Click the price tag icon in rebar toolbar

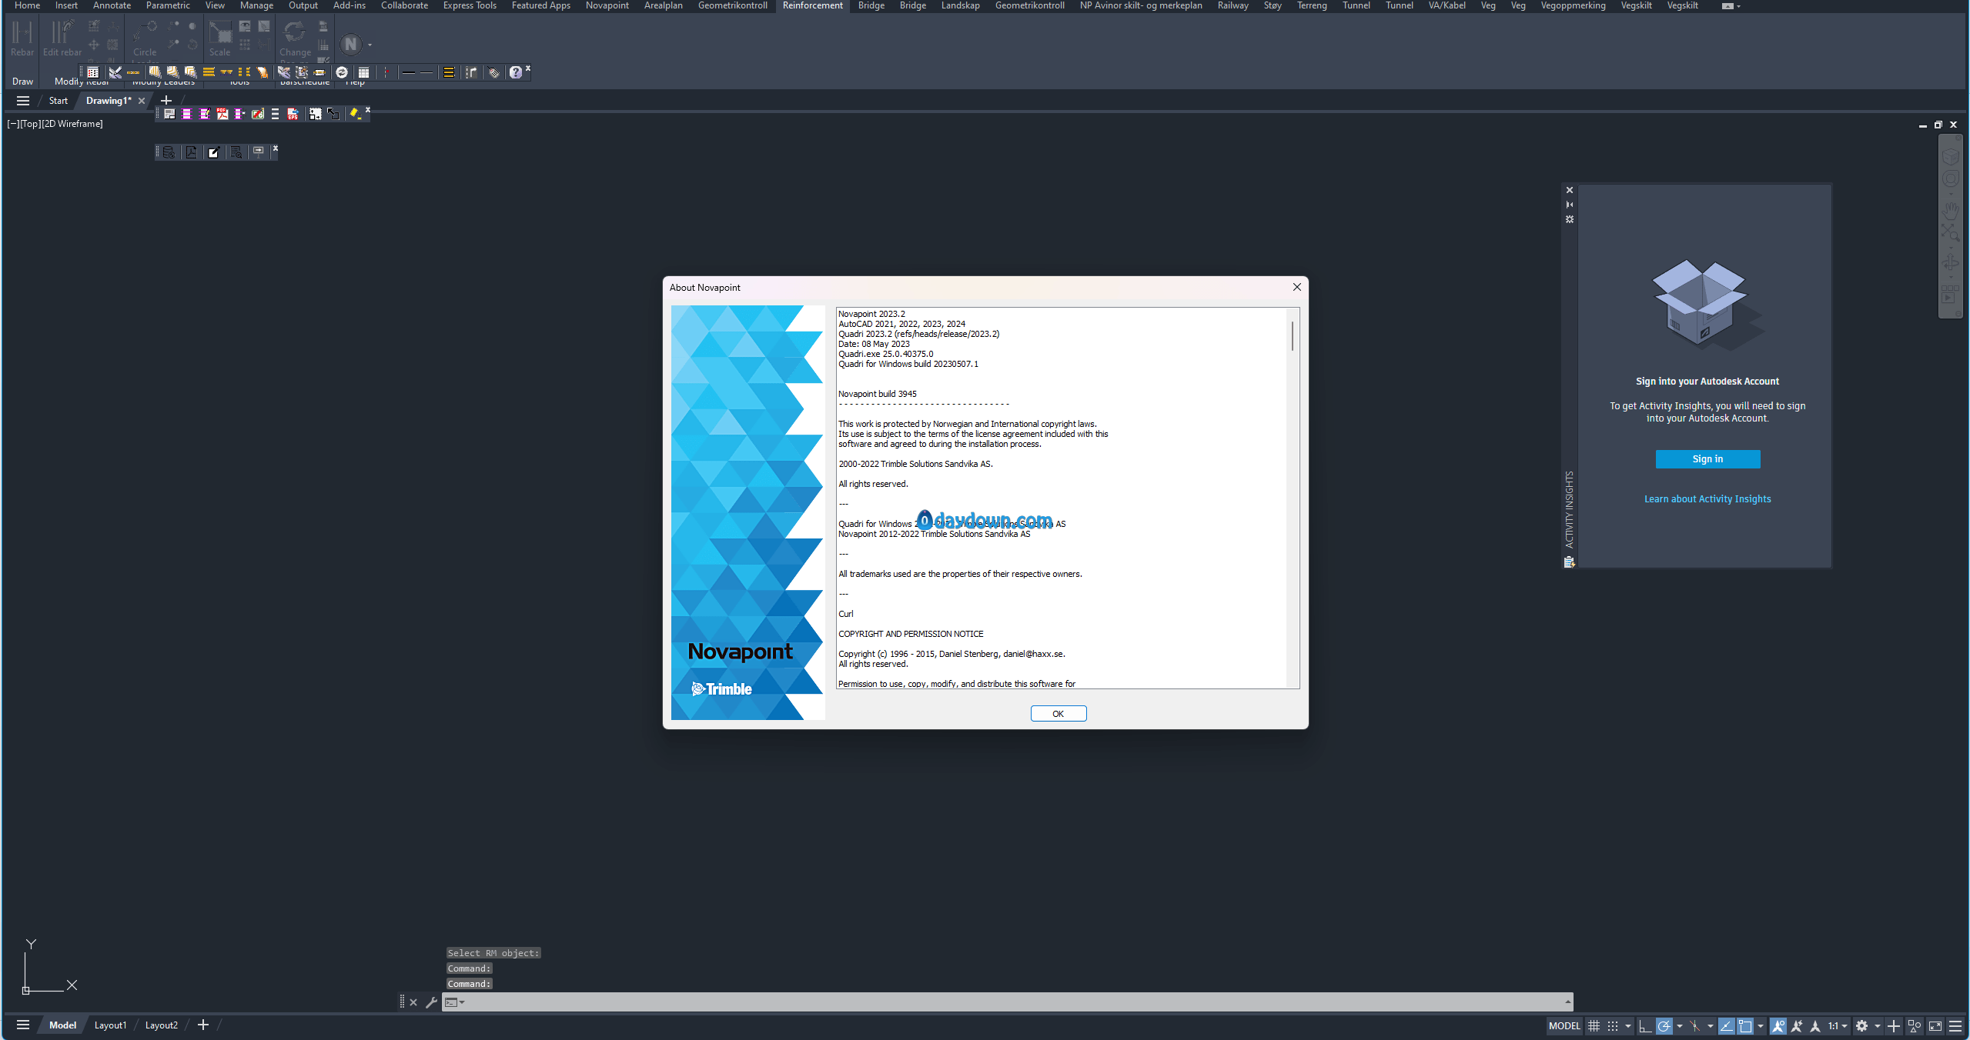494,72
